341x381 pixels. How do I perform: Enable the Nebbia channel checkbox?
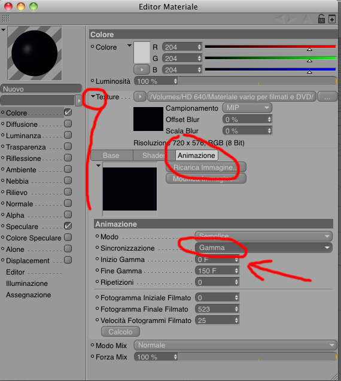click(68, 181)
